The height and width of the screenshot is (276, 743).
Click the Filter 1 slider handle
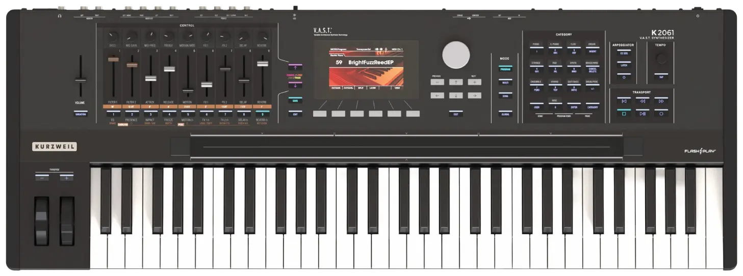point(113,60)
